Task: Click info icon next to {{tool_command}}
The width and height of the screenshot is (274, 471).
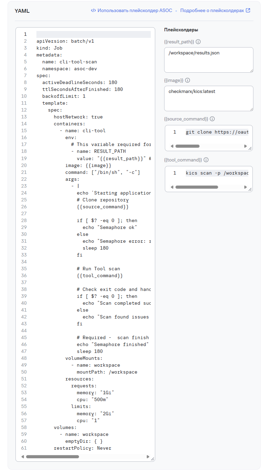Action: [206, 160]
